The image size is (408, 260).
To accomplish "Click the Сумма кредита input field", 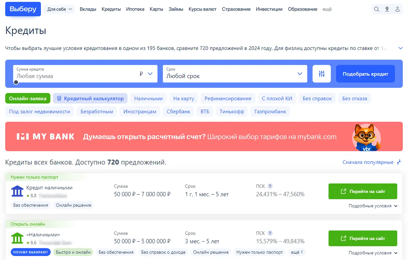I will click(x=76, y=76).
